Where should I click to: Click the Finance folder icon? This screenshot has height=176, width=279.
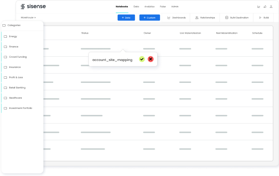[5, 47]
